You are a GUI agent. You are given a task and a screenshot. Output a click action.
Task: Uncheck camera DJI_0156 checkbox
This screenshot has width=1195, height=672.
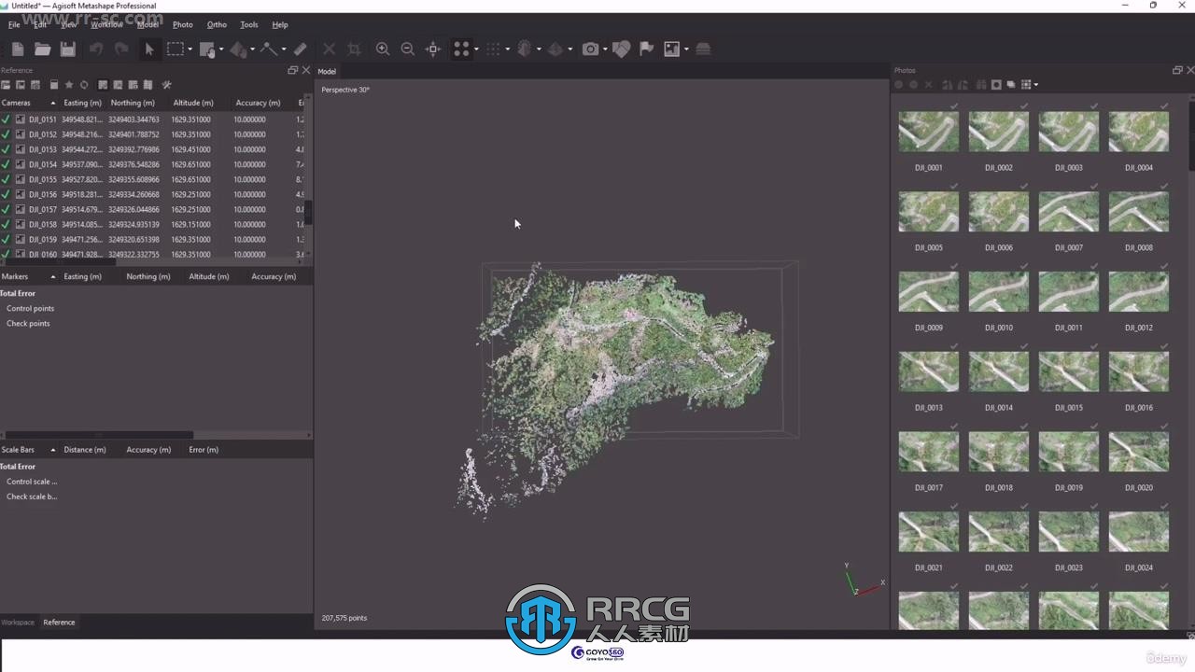tap(6, 194)
